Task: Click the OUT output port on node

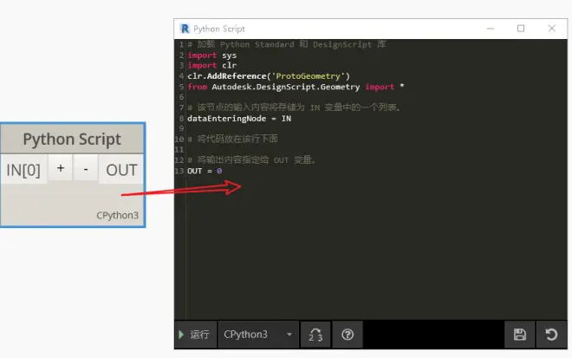Action: point(121,170)
